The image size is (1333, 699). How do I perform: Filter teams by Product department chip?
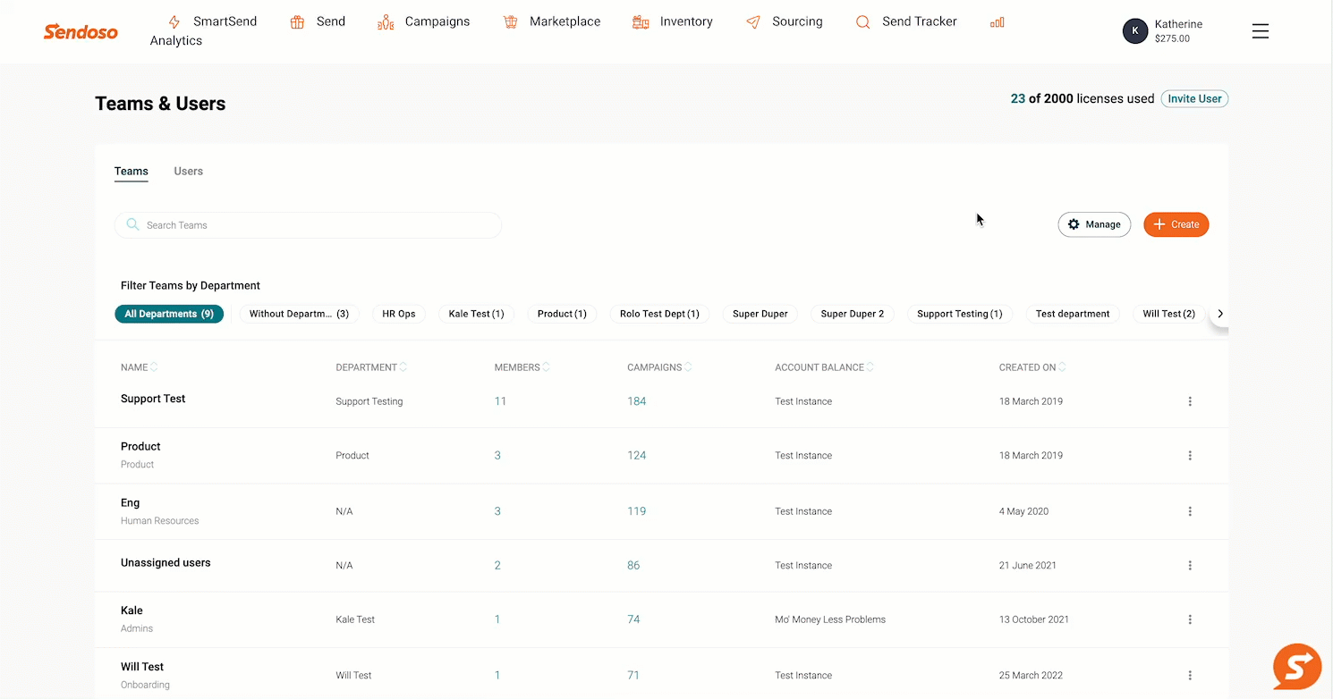click(x=562, y=314)
